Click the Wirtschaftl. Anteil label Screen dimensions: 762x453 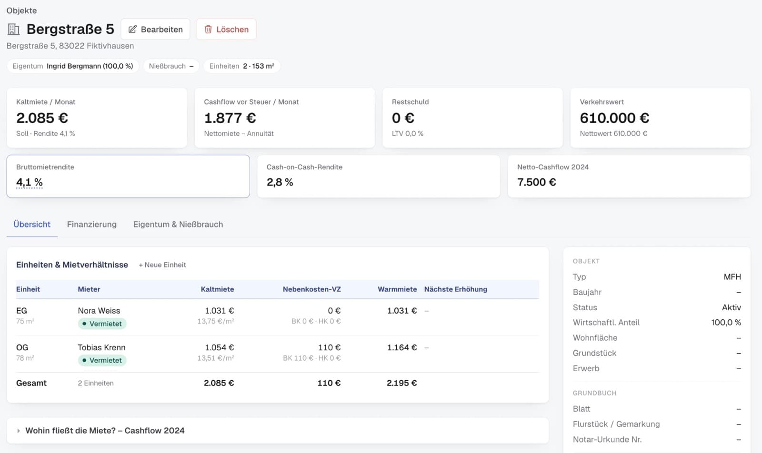pyautogui.click(x=606, y=323)
